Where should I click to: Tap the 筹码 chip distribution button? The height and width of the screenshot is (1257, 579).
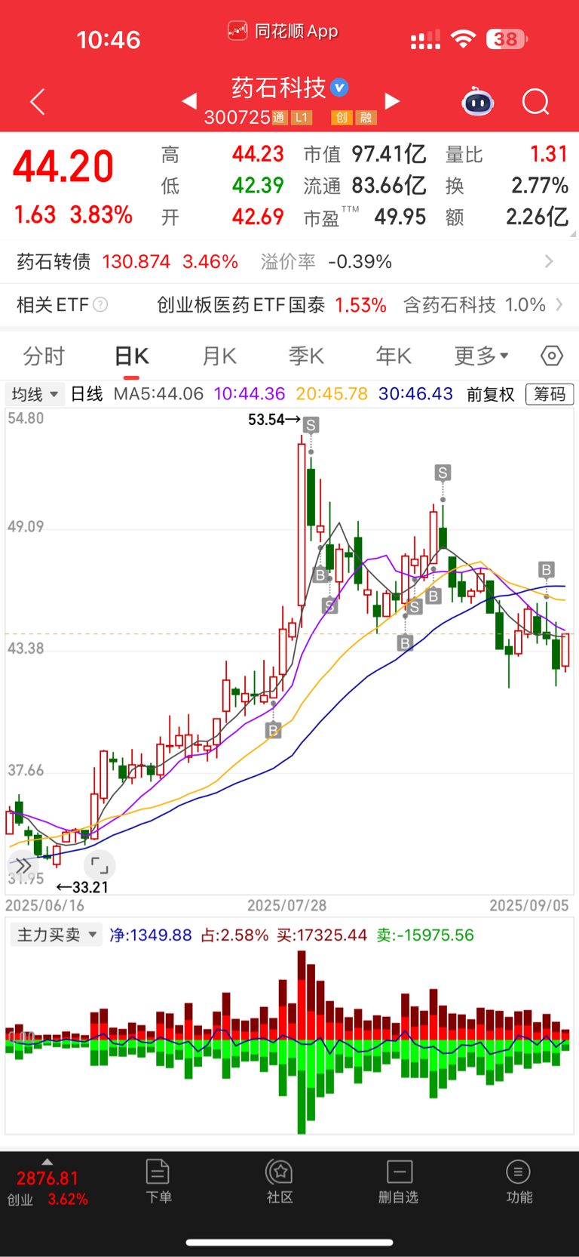coord(550,394)
